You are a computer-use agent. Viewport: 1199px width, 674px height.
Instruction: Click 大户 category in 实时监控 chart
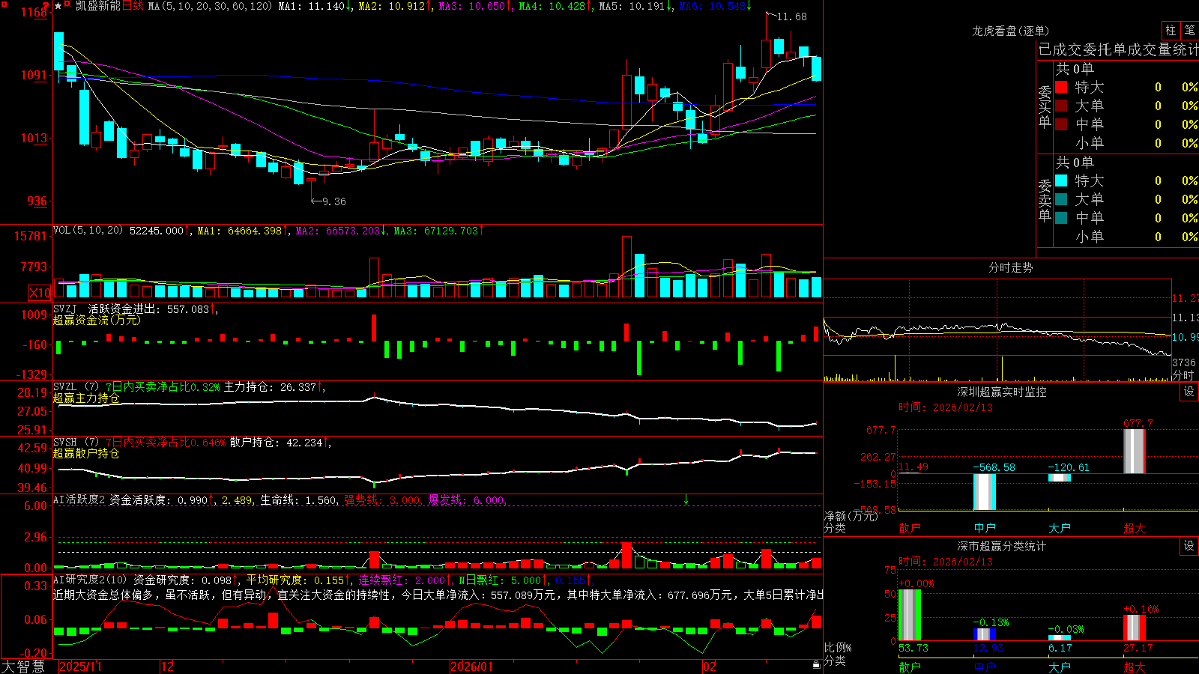(1060, 528)
